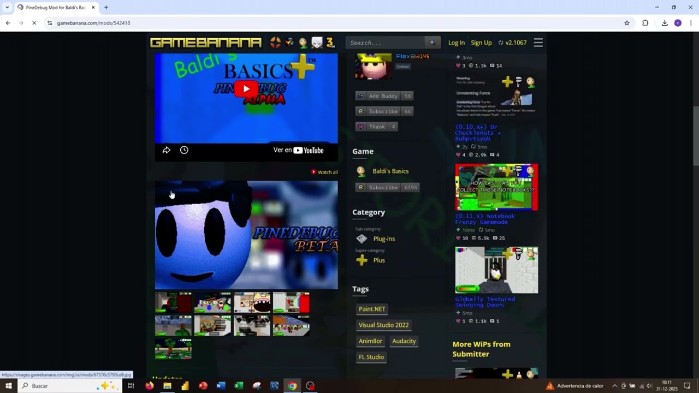The width and height of the screenshot is (699, 393).
Task: Open the white-haired character game icon
Action: (x=317, y=43)
